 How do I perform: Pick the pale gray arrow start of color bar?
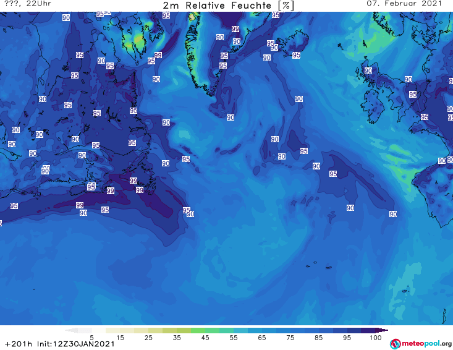pos(71,330)
